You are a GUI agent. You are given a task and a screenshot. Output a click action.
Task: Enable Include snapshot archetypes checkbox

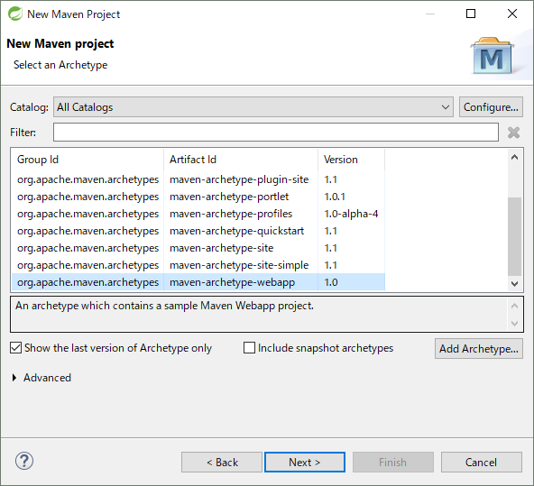pyautogui.click(x=249, y=348)
